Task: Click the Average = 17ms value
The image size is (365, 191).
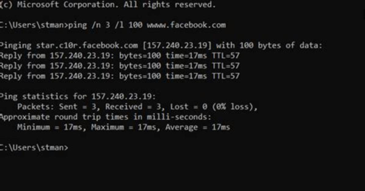Action: [x=198, y=127]
